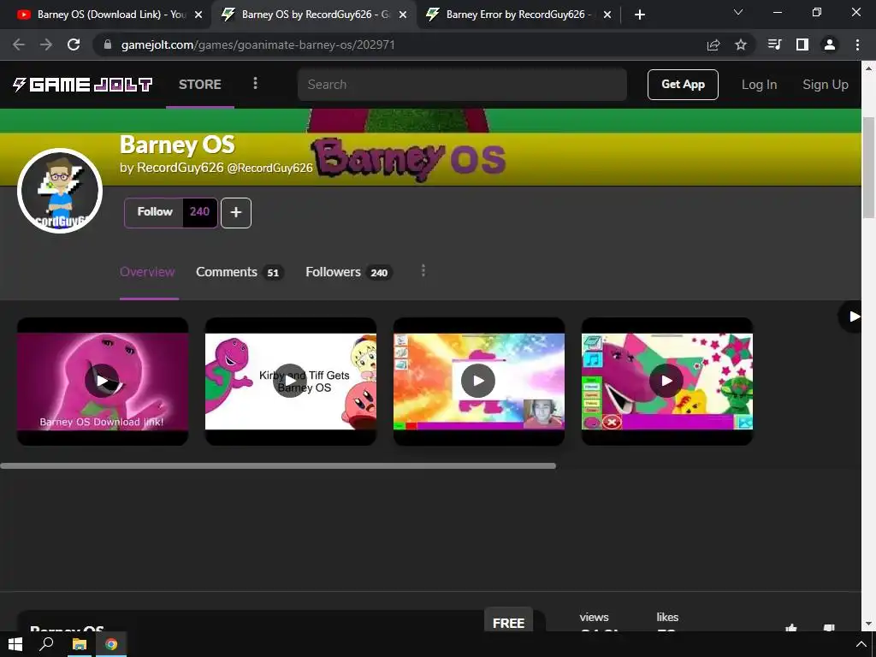Screen dimensions: 876x657
Task: Click the page vertical scrollbar thumb
Action: pos(868,168)
